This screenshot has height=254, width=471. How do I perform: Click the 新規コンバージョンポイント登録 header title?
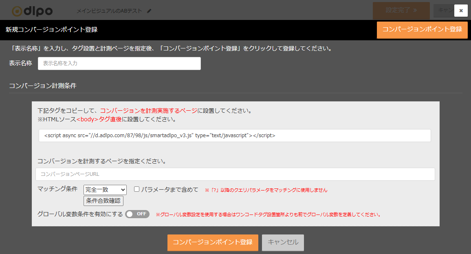pyautogui.click(x=52, y=30)
